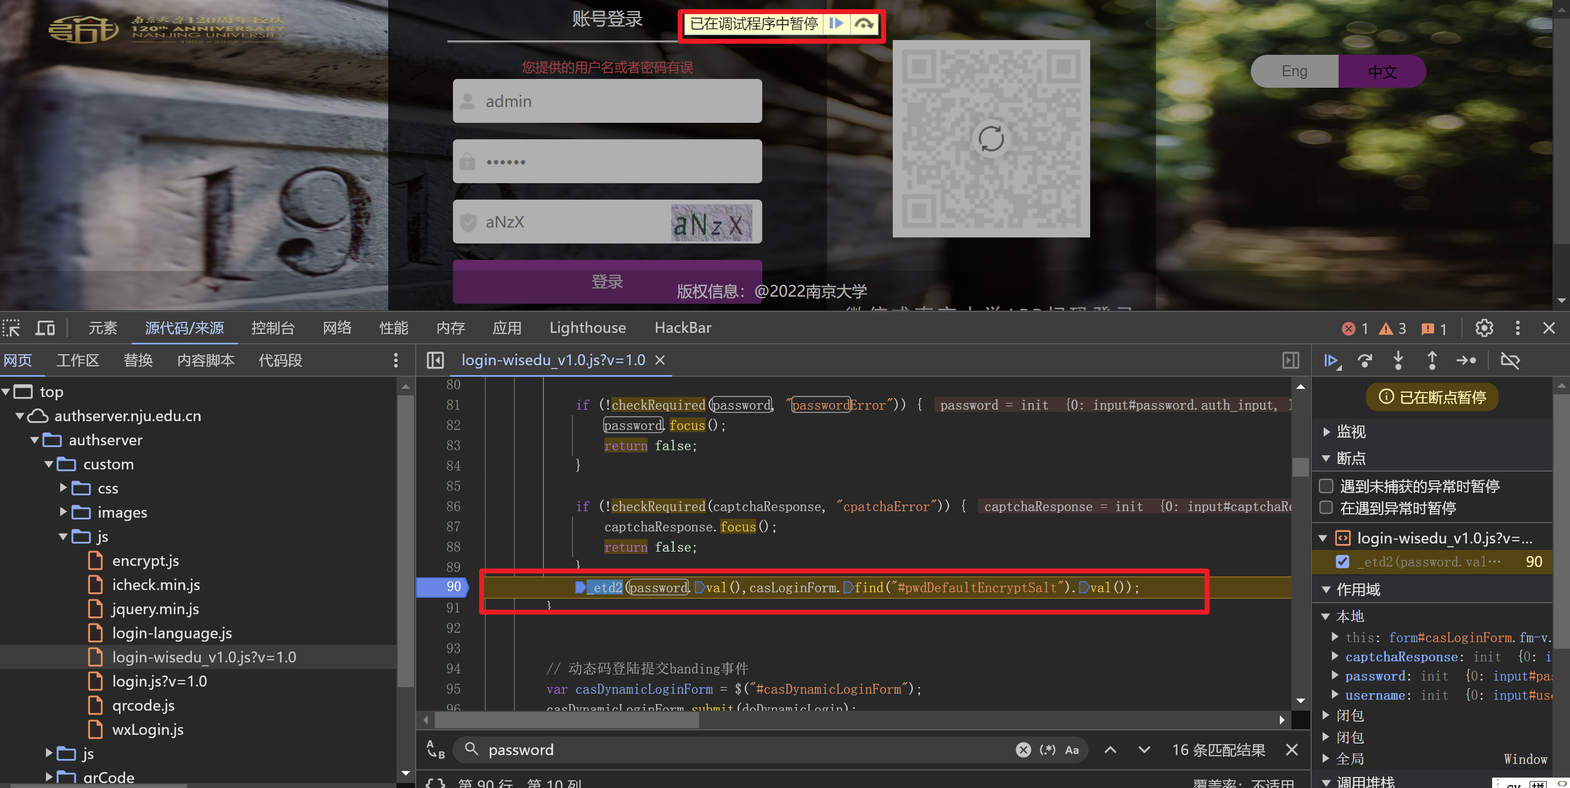Show the errors count indicator
1570x788 pixels.
click(x=1355, y=328)
